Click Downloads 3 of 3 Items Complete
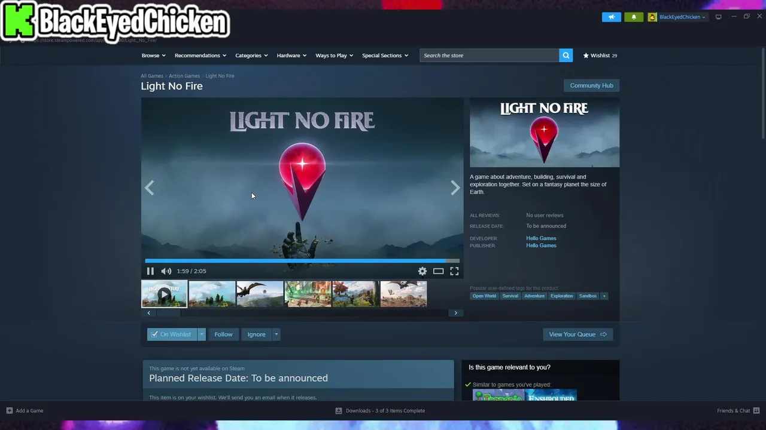Image resolution: width=766 pixels, height=430 pixels. click(x=385, y=411)
